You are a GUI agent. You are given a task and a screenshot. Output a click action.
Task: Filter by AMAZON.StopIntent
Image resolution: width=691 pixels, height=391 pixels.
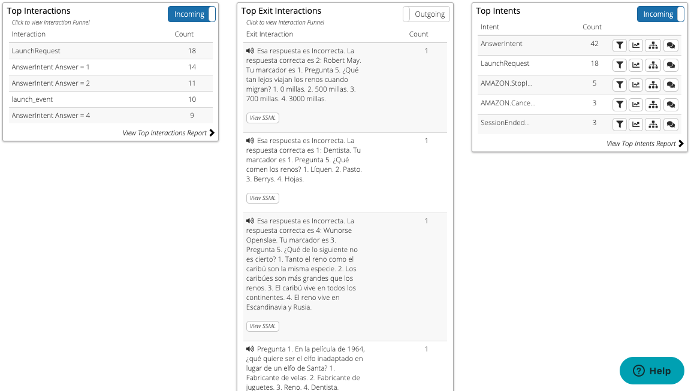619,84
